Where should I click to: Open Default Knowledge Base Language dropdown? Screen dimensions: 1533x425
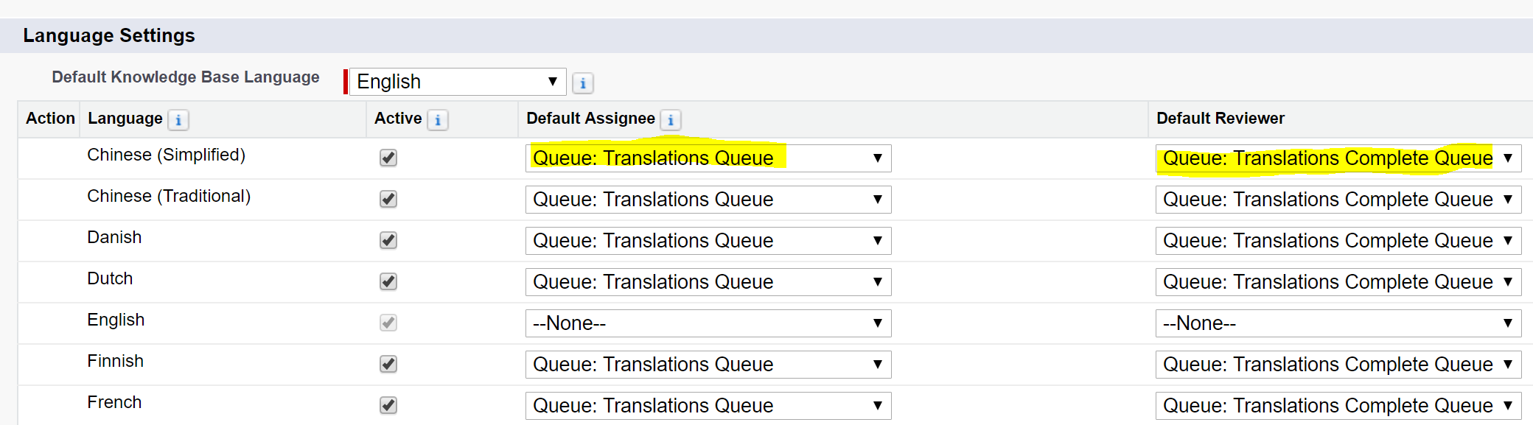[x=457, y=82]
